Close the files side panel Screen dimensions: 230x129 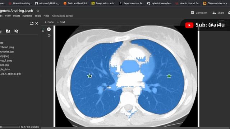tap(37, 23)
